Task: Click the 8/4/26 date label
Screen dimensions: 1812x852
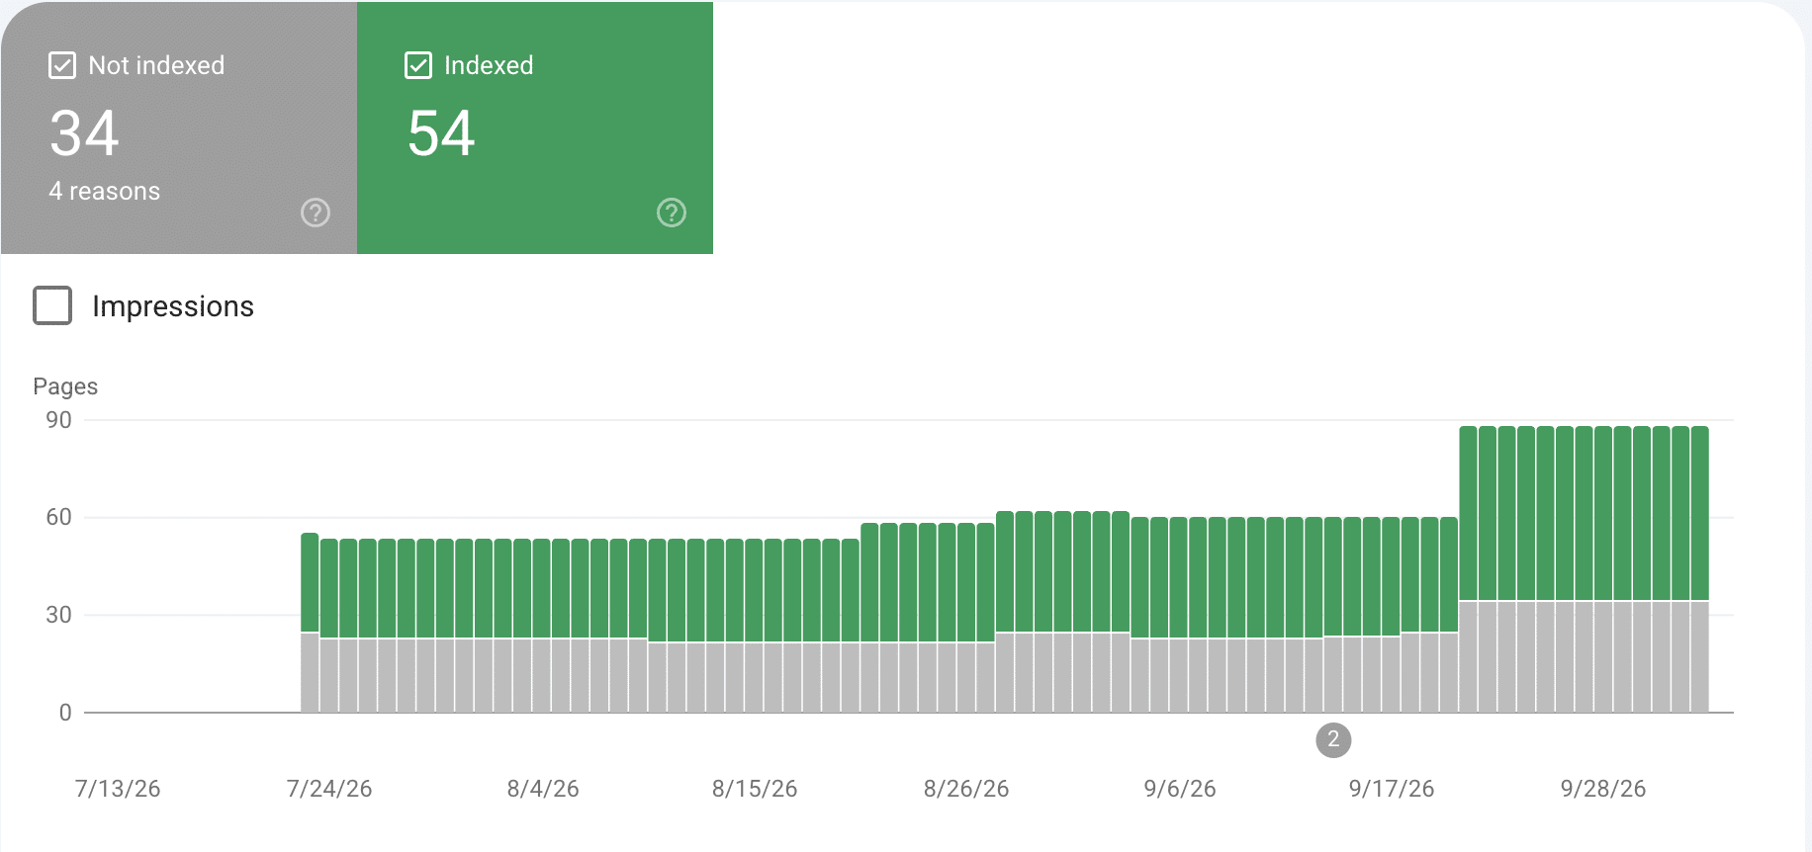Action: (x=543, y=789)
